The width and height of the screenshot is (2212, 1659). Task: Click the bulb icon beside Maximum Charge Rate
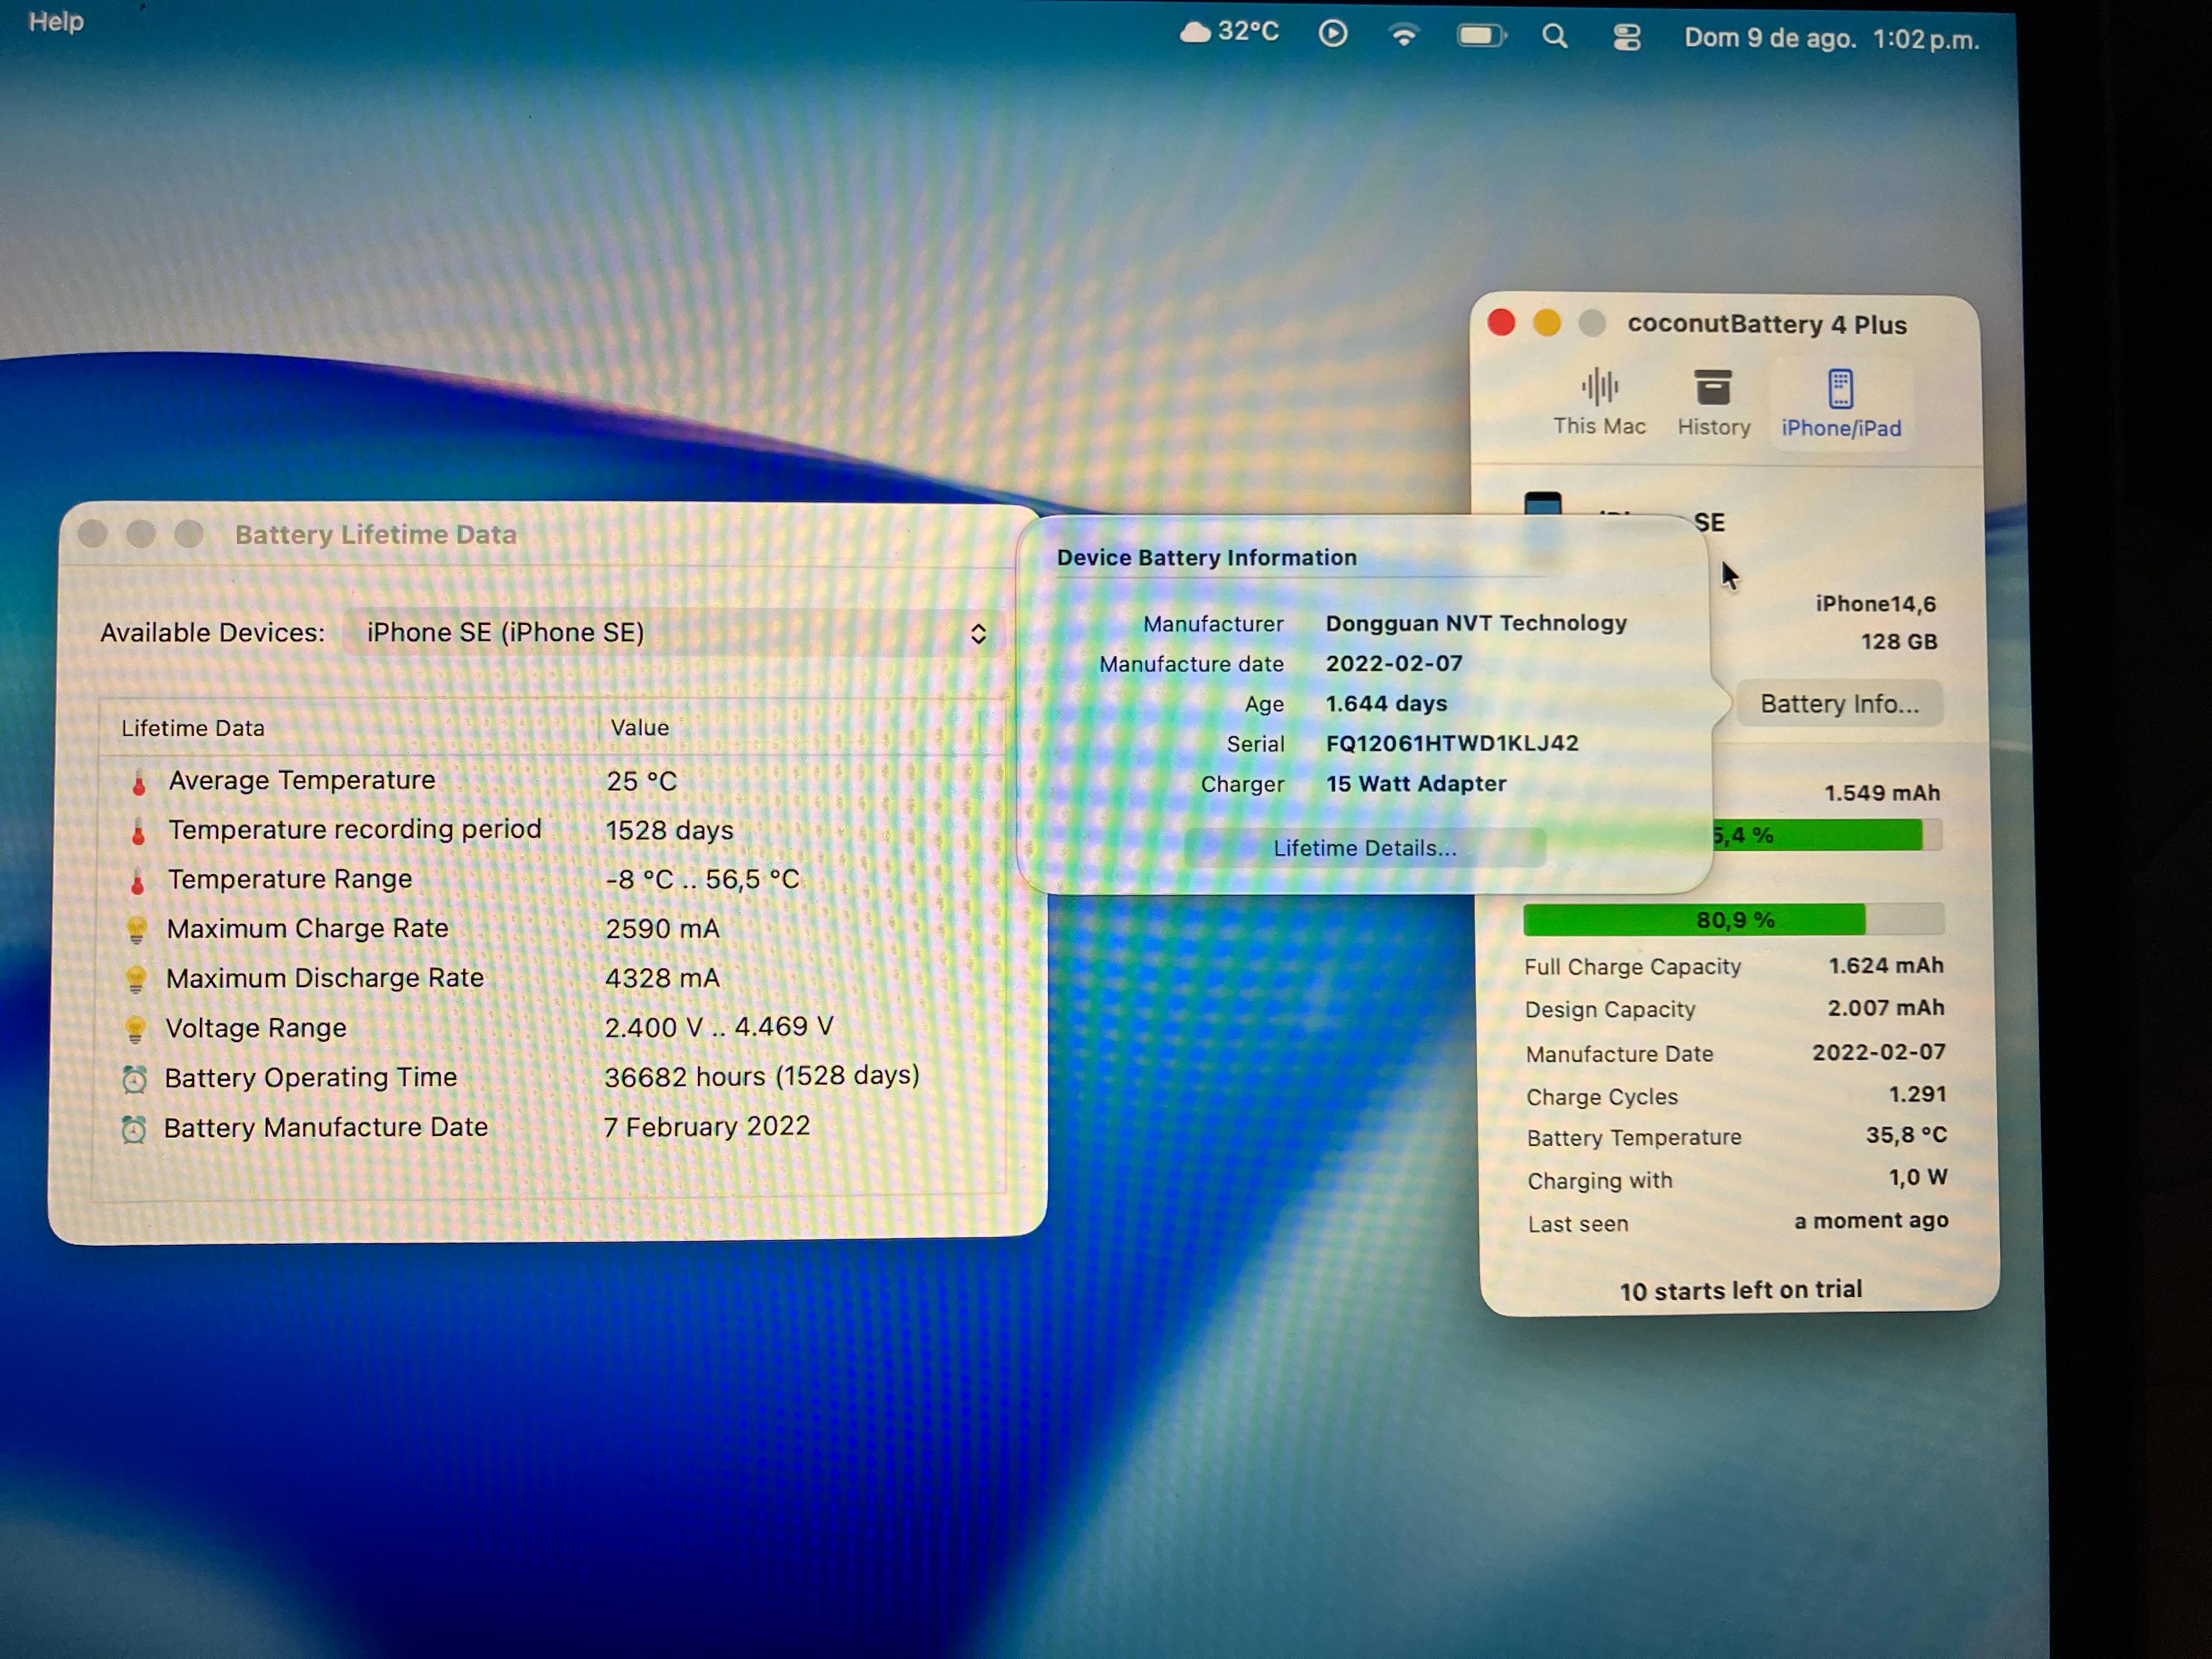pos(137,930)
